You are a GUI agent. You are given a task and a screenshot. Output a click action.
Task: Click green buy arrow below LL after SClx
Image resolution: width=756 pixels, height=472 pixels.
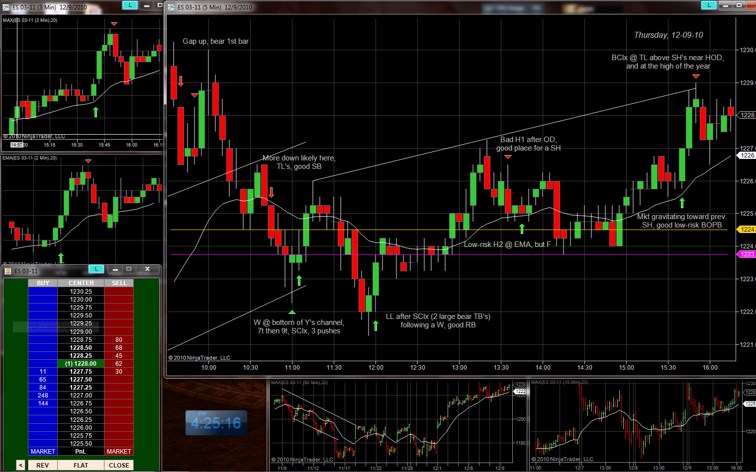[x=376, y=326]
